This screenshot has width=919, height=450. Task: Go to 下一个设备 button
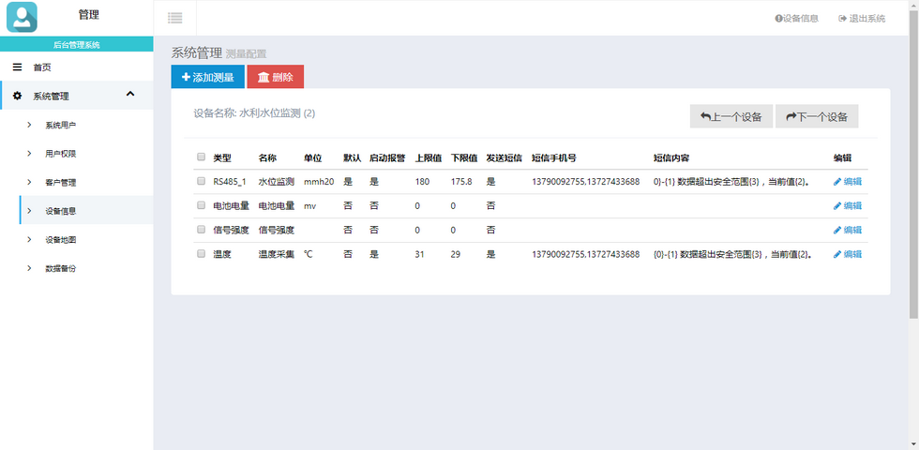(x=816, y=116)
